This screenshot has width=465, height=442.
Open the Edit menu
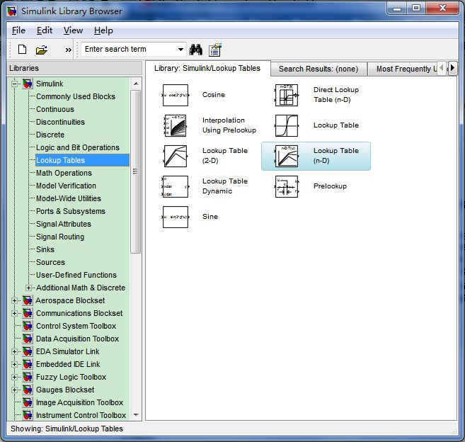pos(45,30)
